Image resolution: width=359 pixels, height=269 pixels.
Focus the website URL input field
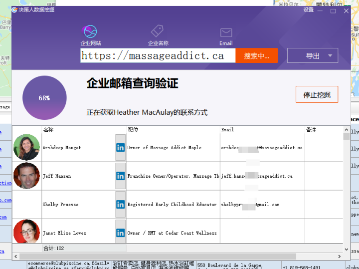coord(158,55)
